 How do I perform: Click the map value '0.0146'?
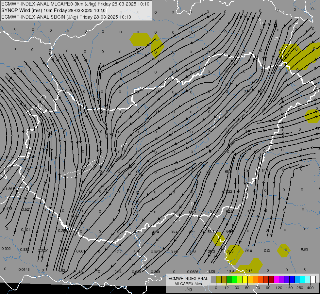pos(24,270)
